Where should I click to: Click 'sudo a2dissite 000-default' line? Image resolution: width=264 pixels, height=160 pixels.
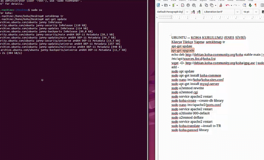click(x=191, y=113)
